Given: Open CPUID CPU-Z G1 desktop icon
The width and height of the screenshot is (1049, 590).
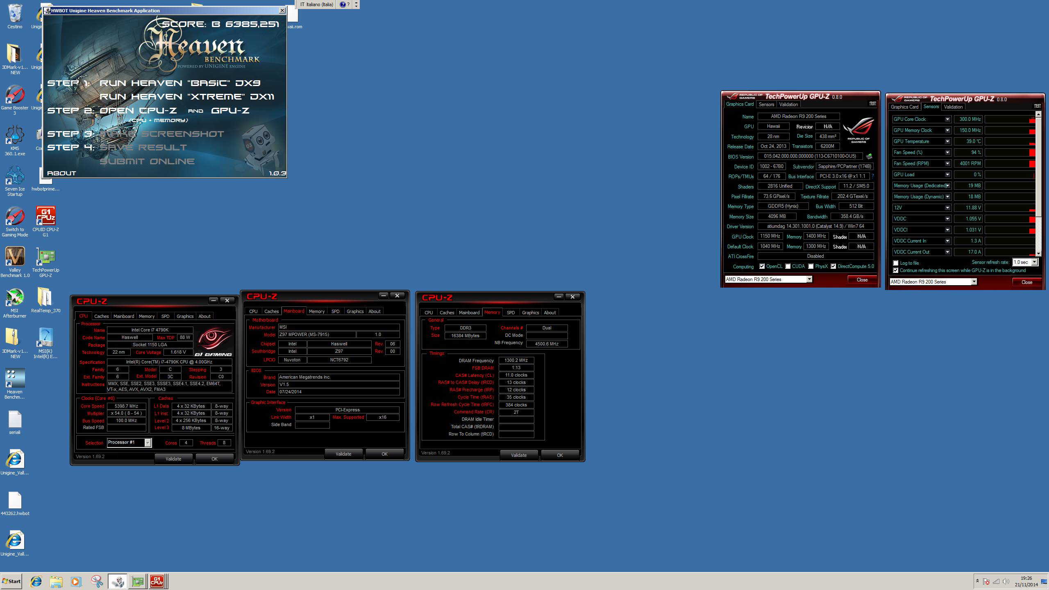Looking at the screenshot, I should click(45, 222).
